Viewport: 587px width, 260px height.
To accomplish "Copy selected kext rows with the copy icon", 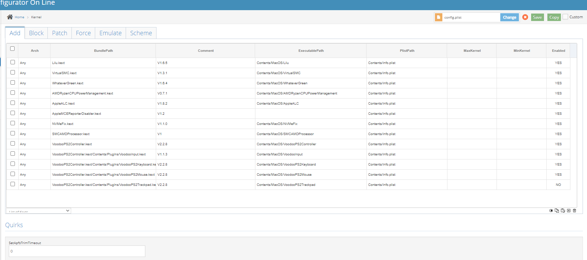I will [x=557, y=211].
